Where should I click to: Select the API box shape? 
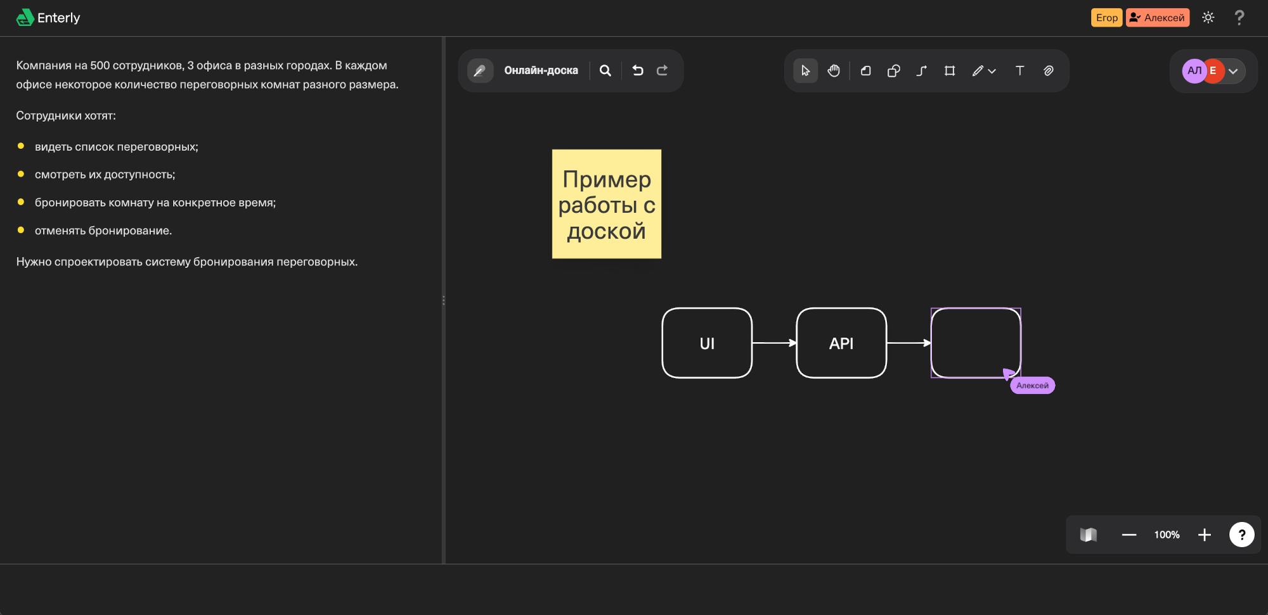[x=841, y=343]
